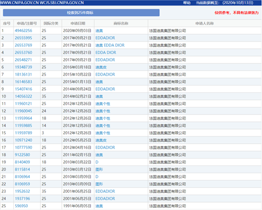
Task: Open registration number 49462256
Action: (24, 30)
